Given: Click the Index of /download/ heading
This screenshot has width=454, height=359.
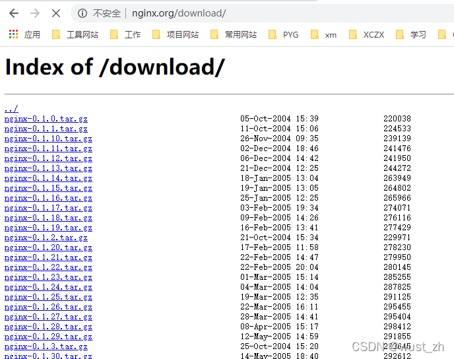Looking at the screenshot, I should point(115,67).
